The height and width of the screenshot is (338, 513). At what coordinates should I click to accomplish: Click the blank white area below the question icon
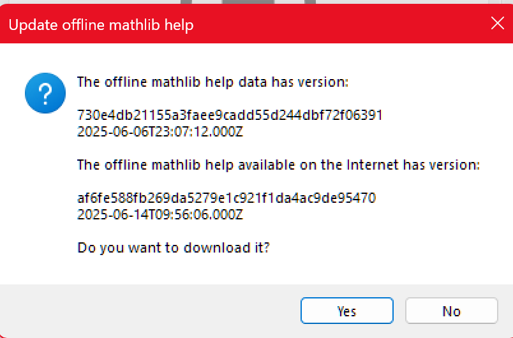tap(45, 191)
